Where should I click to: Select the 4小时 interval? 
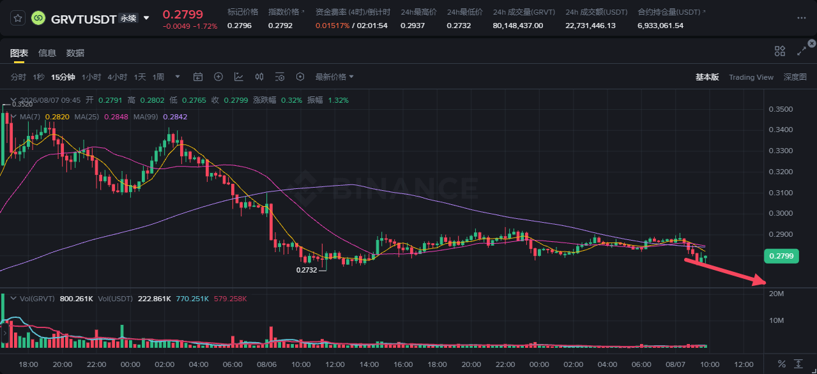pos(118,77)
